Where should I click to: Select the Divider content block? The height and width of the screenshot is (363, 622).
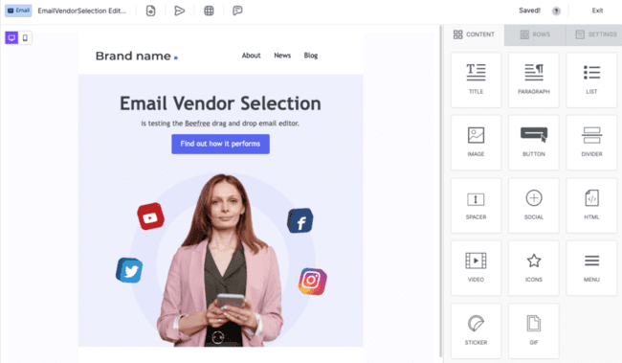[591, 143]
